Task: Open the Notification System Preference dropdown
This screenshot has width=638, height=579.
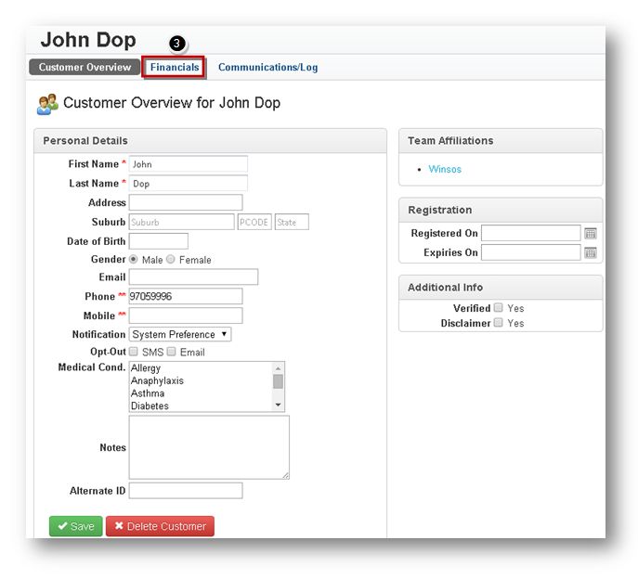Action: coord(180,334)
